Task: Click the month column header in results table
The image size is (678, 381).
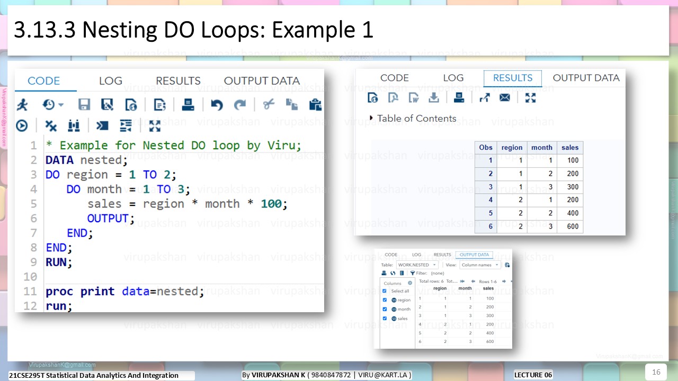Action: tap(542, 148)
